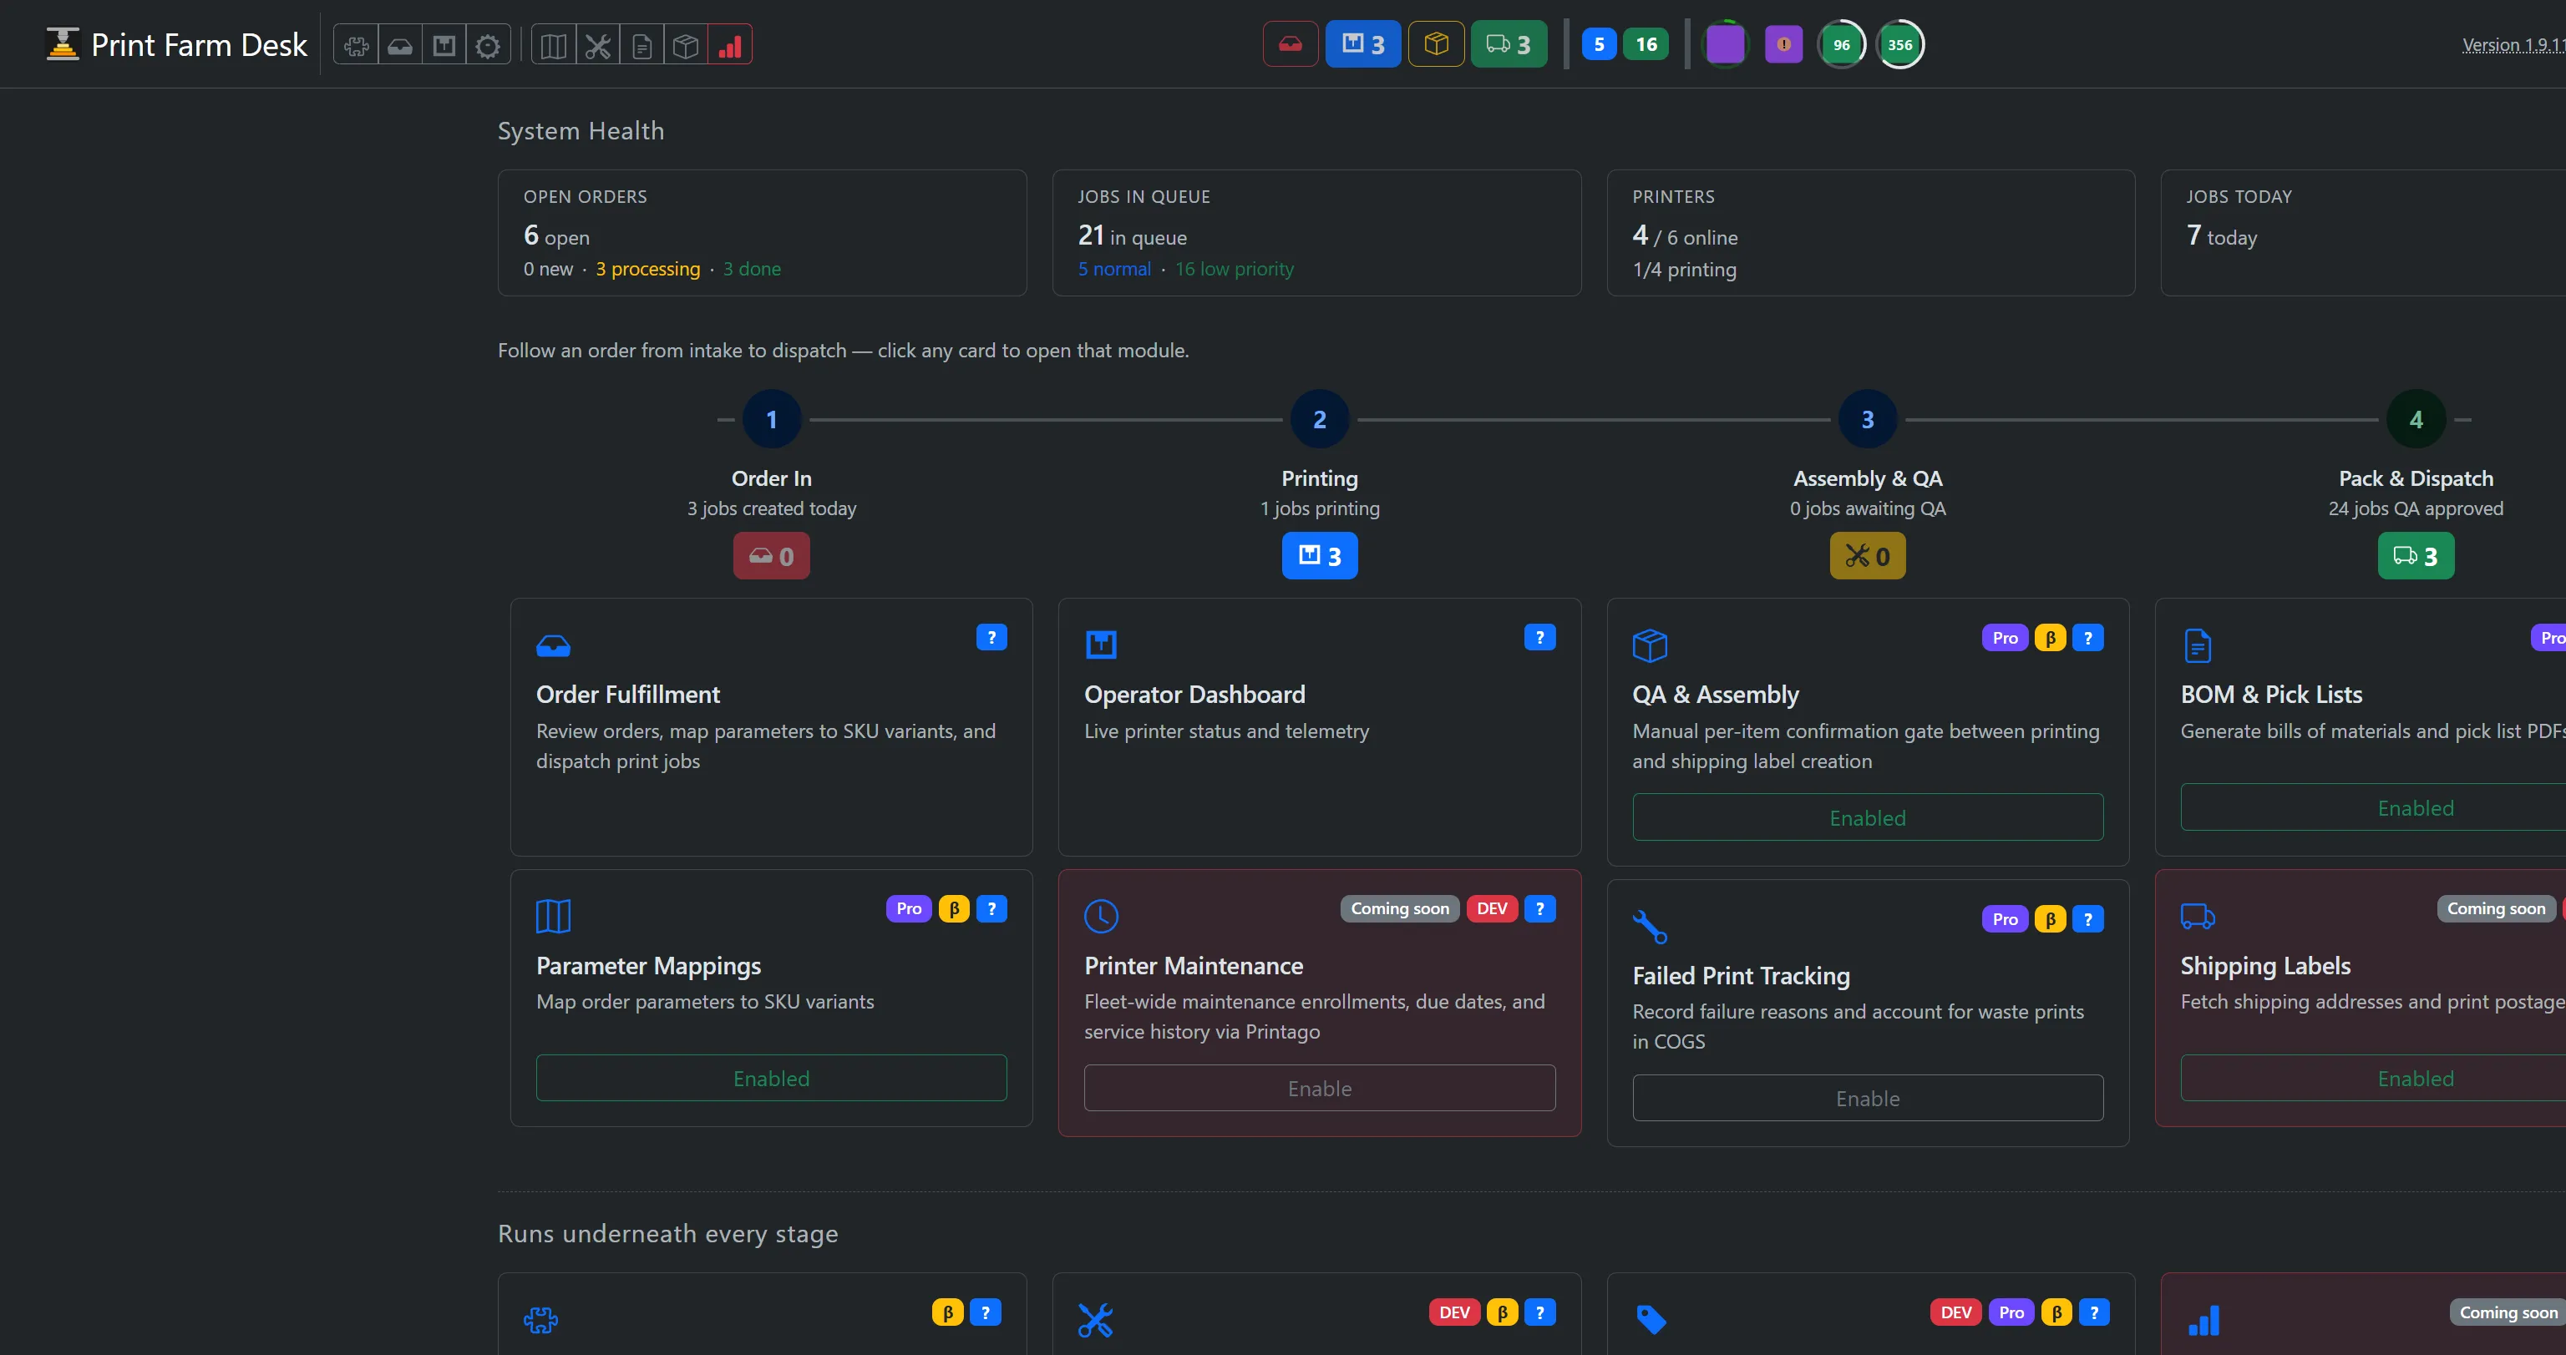Open help badge on Operator Dashboard card
2566x1355 pixels.
[1540, 637]
